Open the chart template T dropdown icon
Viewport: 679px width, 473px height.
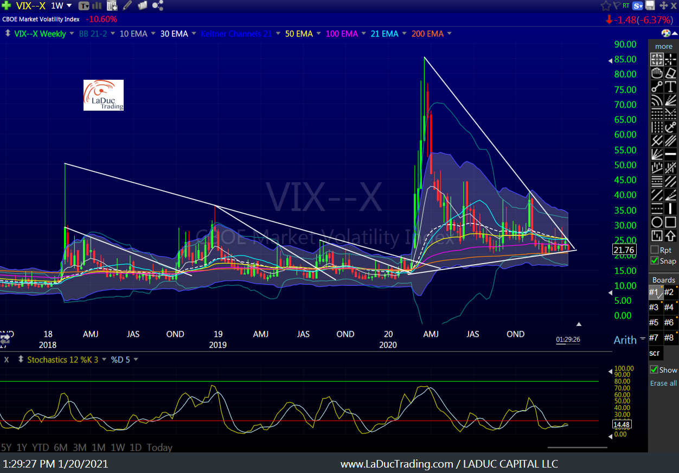(84, 6)
